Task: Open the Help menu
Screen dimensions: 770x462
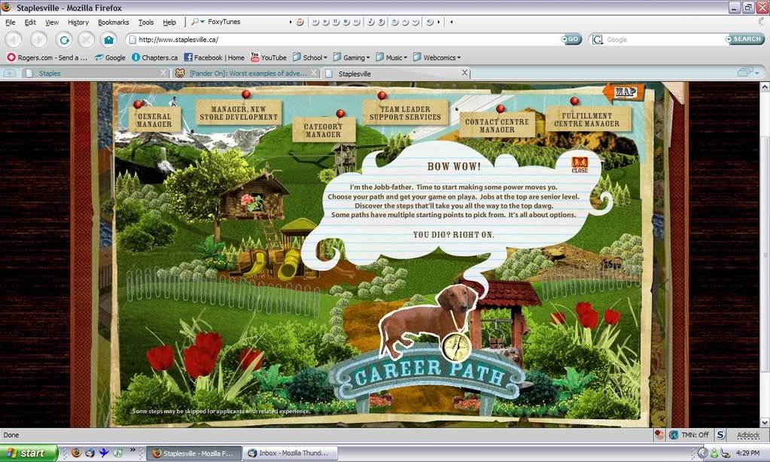Action: [169, 22]
